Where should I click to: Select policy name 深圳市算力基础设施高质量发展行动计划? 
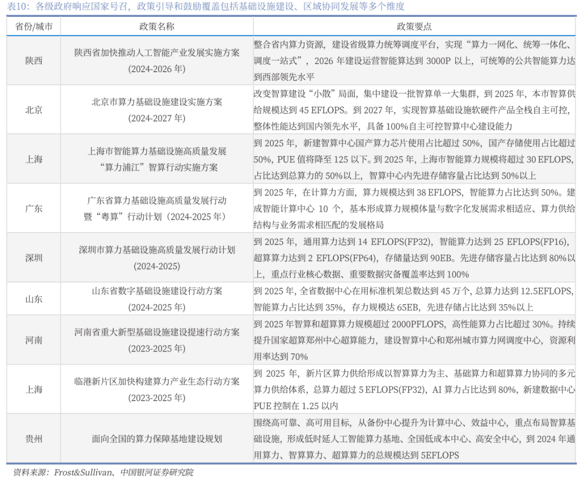157,250
